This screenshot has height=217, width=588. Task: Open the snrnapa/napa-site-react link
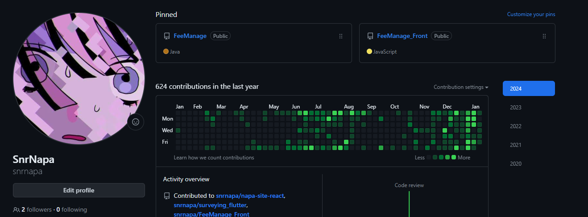pos(250,196)
